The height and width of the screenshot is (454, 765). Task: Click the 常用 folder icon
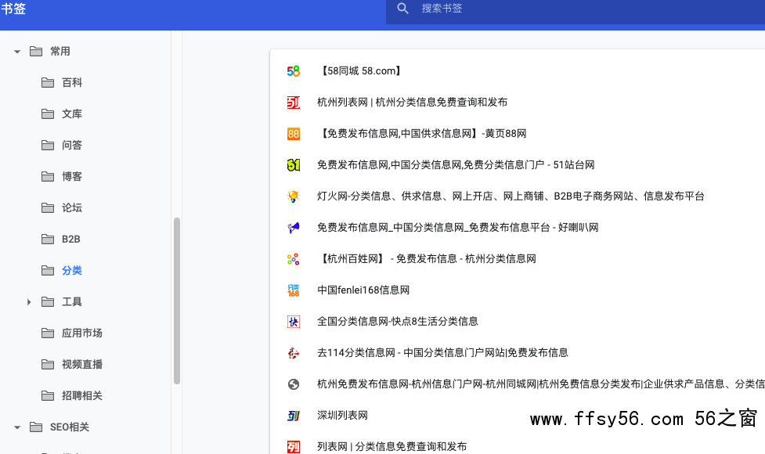point(36,51)
